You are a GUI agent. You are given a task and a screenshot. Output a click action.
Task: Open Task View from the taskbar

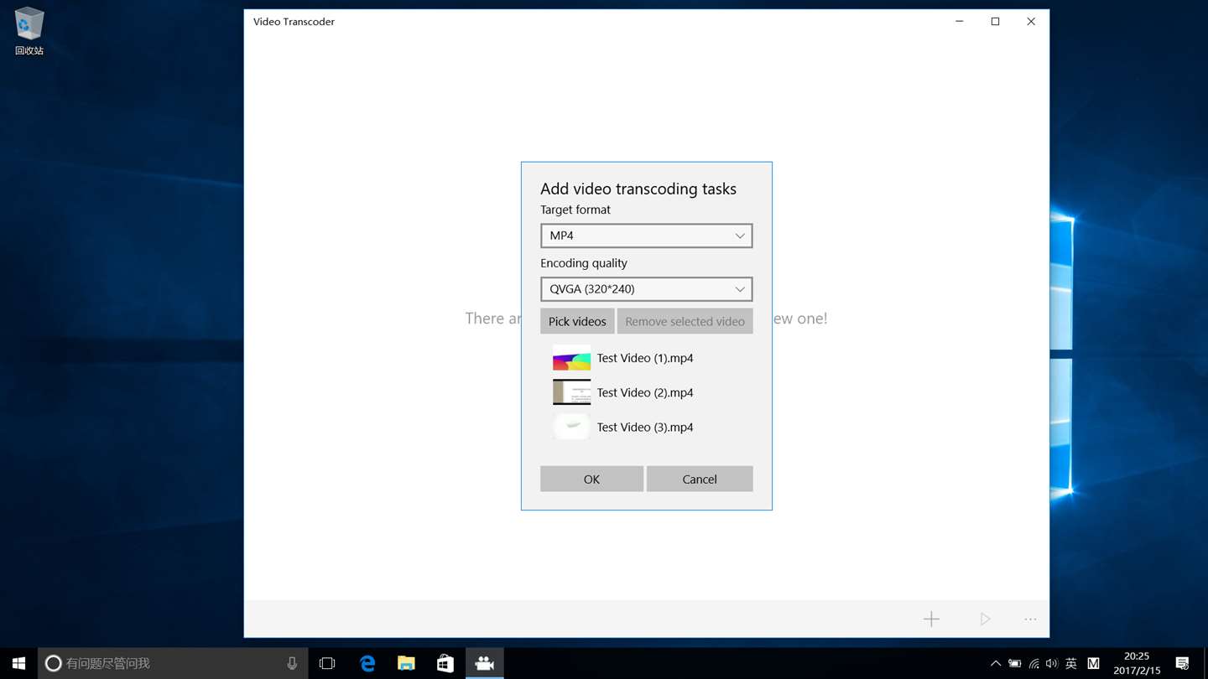tap(327, 663)
